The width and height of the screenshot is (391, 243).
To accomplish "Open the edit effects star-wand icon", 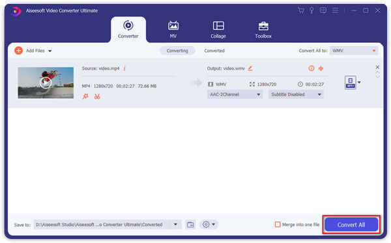I will [85, 96].
